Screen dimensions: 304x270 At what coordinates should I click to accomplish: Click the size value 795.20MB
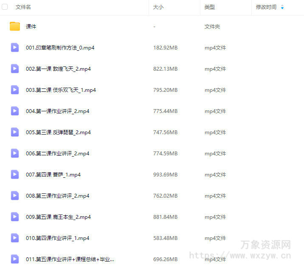[166, 90]
